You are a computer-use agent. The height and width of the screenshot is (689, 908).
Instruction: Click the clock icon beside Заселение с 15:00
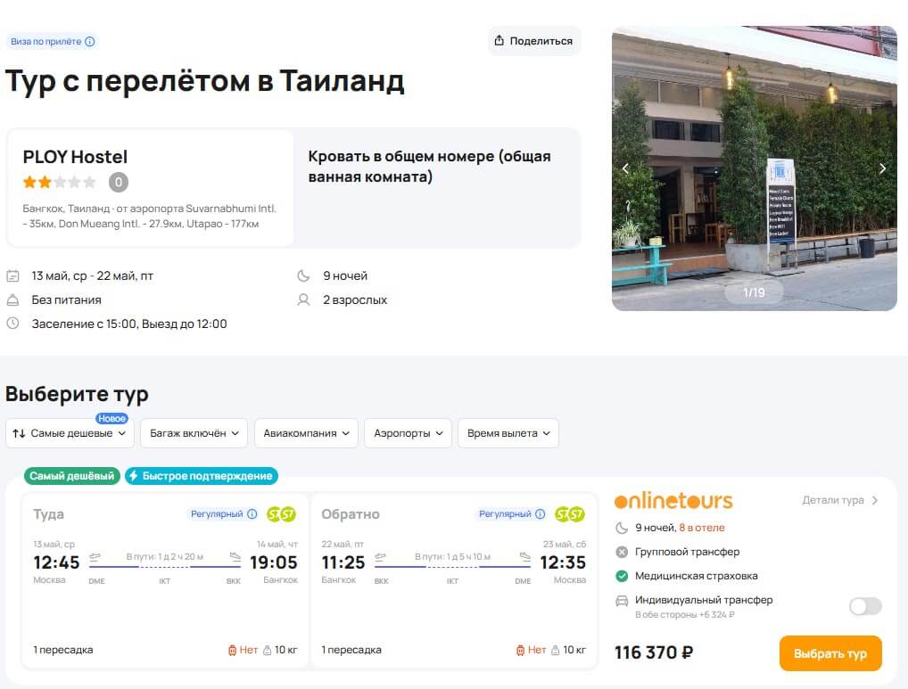click(x=12, y=324)
